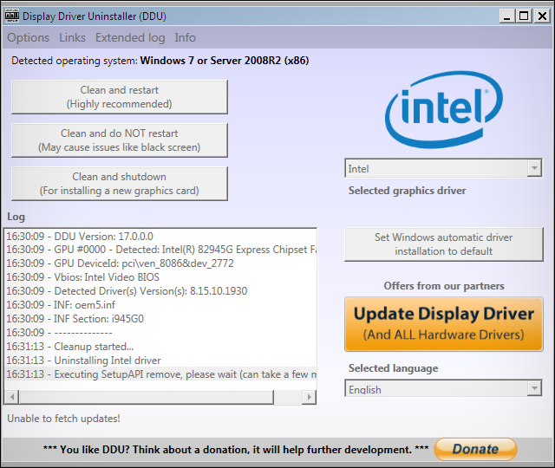Select the 'Uninstalling Intel driver' log line

tap(161, 361)
